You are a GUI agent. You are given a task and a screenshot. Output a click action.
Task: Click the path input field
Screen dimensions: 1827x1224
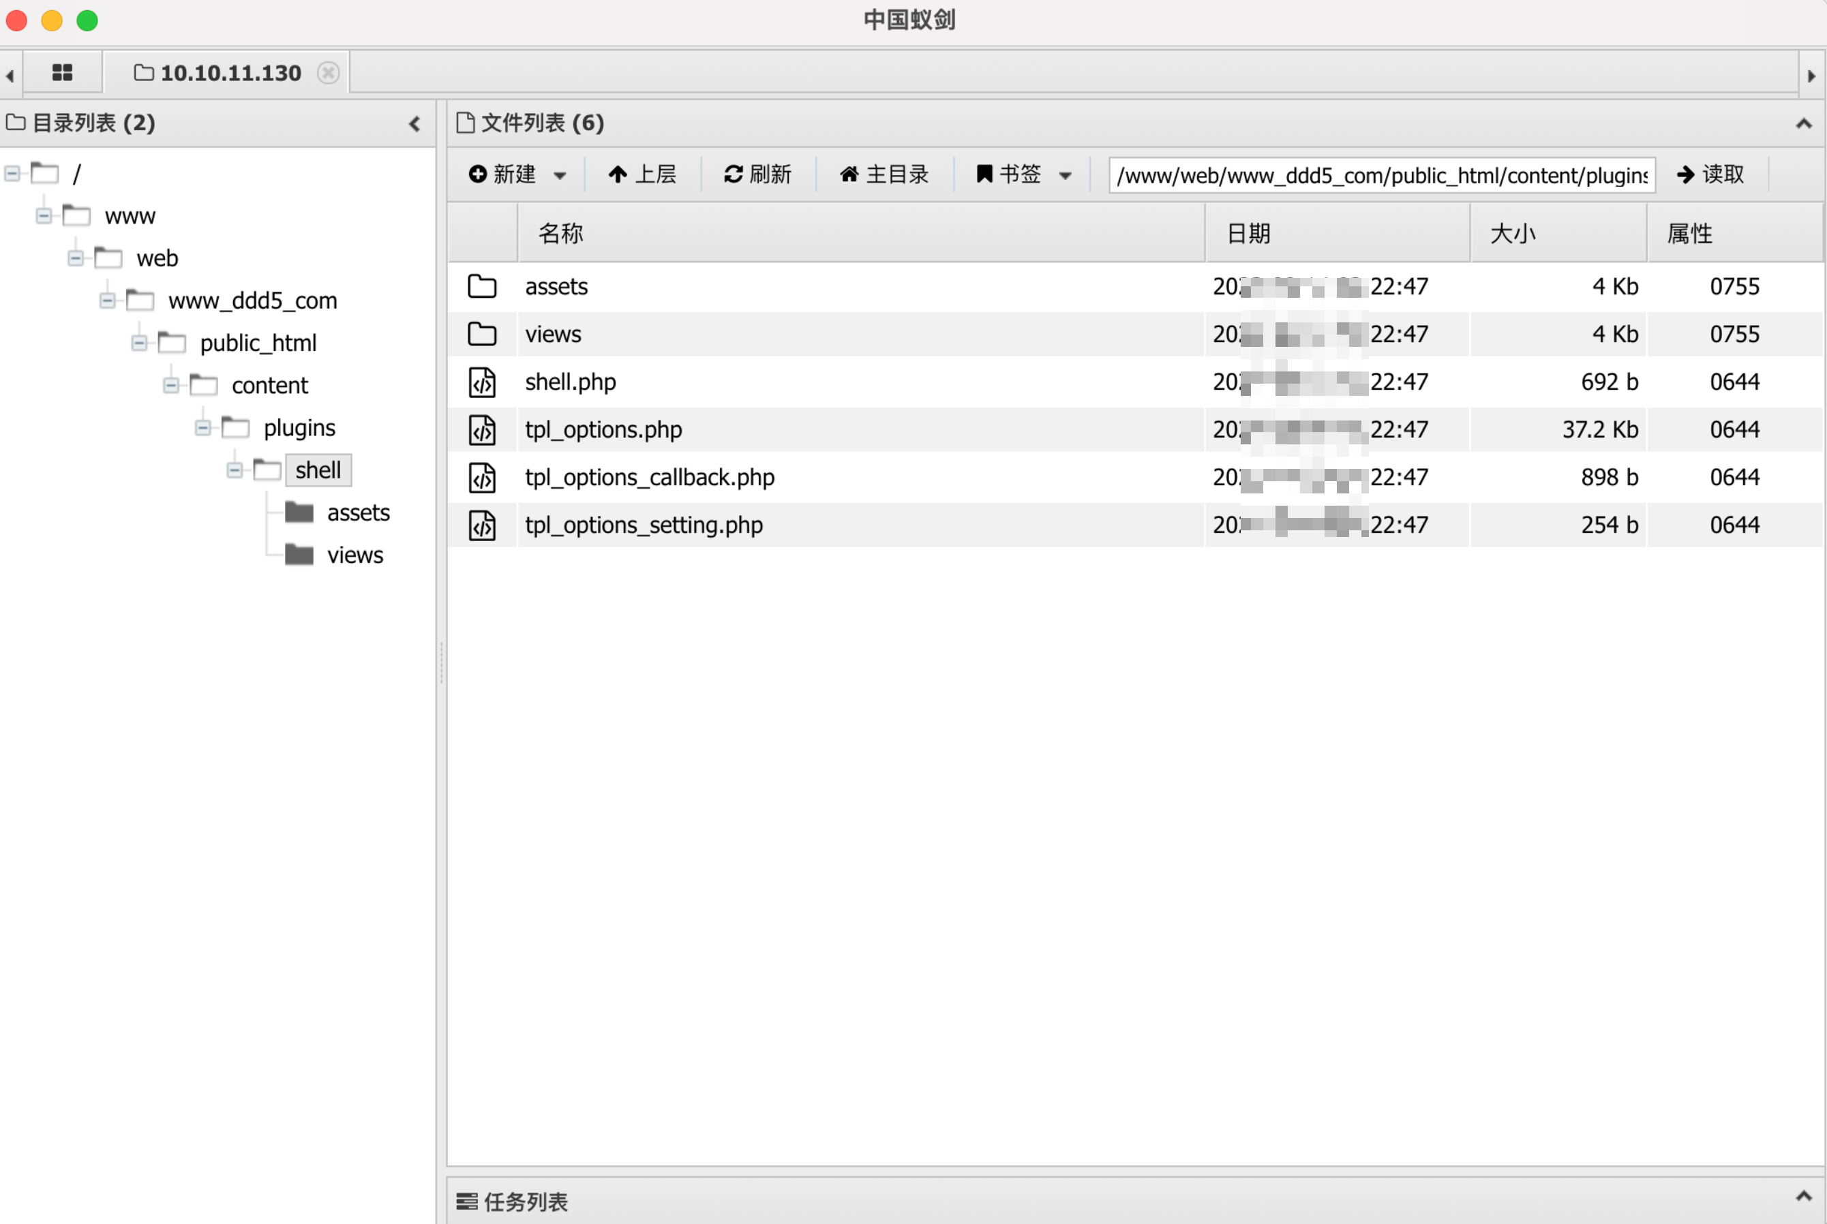[1380, 175]
